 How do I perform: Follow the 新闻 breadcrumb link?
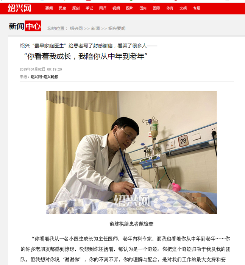95,28
